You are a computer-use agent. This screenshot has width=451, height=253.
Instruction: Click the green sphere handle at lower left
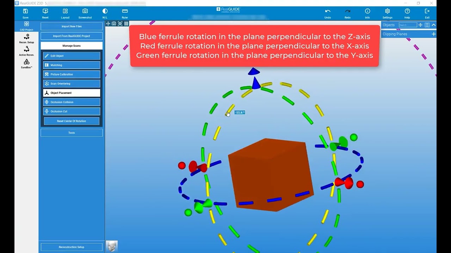tap(189, 212)
